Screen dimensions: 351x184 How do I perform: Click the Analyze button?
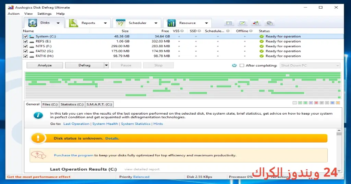pos(45,65)
